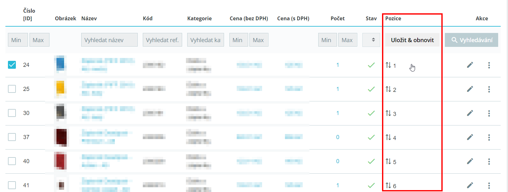Image resolution: width=508 pixels, height=192 pixels.
Task: Open product 30 image thumbnail
Action: (60, 113)
